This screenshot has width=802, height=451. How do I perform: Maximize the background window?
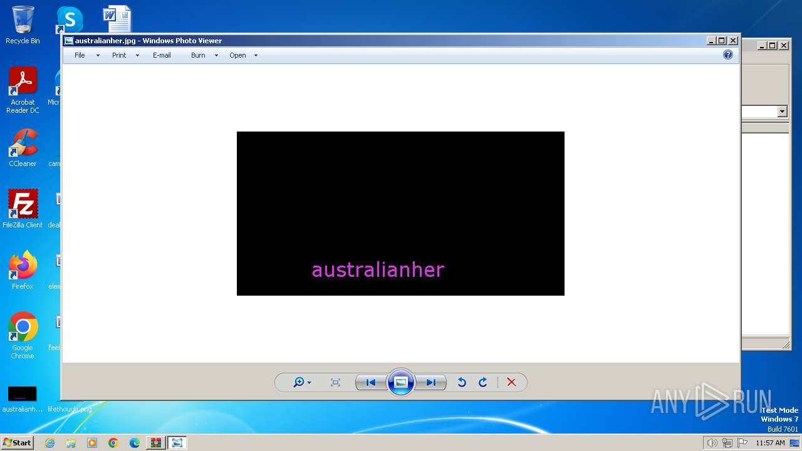click(773, 45)
